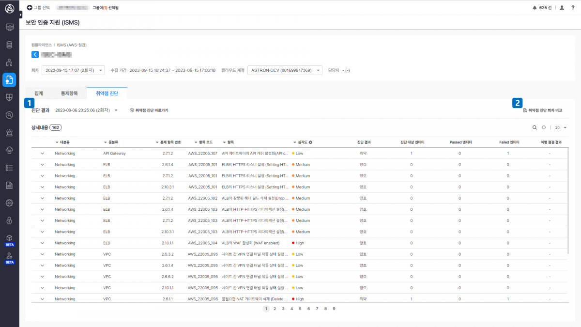This screenshot has width=581, height=327.
Task: Open the rows-per-page dropdown showing 20
Action: point(561,127)
